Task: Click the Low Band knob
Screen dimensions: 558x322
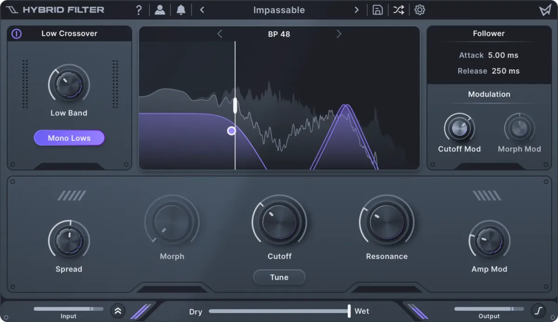Action: tap(69, 85)
